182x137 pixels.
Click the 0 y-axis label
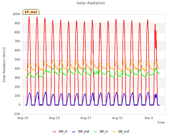point(19,105)
